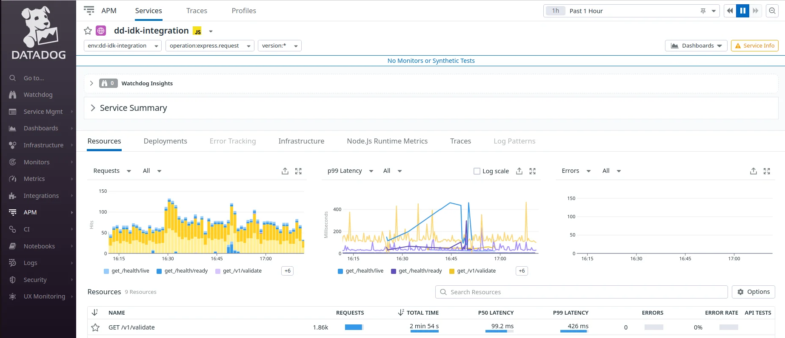Click the 1h time shortcut field
The image size is (785, 338).
(556, 11)
